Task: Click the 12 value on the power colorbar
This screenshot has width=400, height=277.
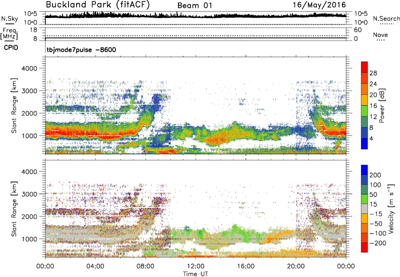Action: 373,117
